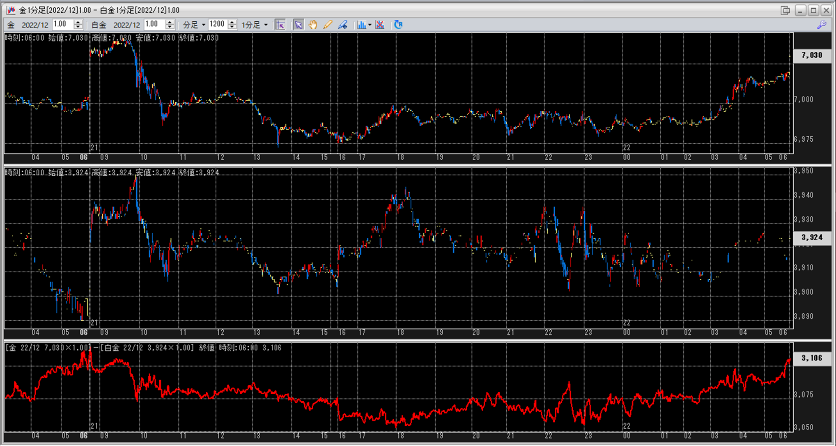
Task: Click the technical indicator chart icon
Action: coord(361,25)
